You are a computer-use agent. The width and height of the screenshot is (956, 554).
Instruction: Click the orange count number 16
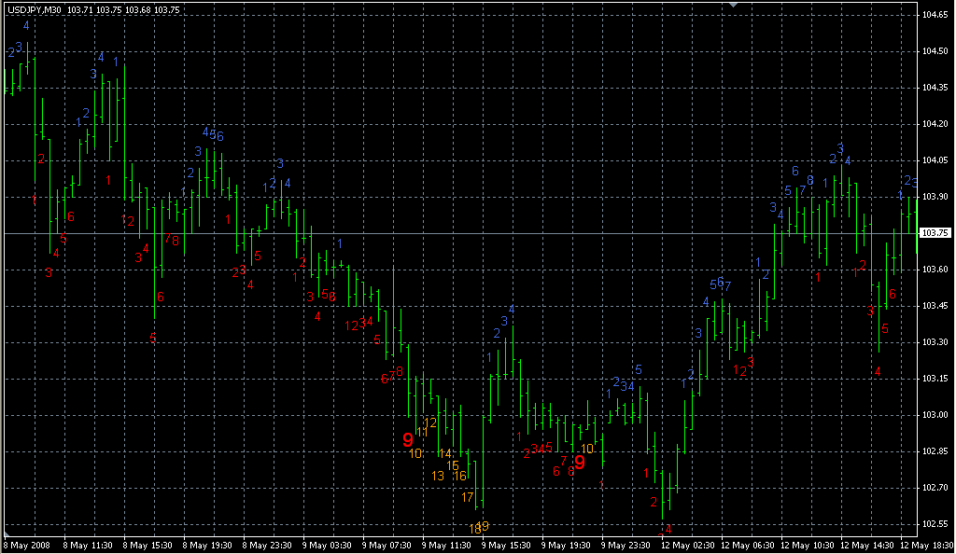[459, 476]
